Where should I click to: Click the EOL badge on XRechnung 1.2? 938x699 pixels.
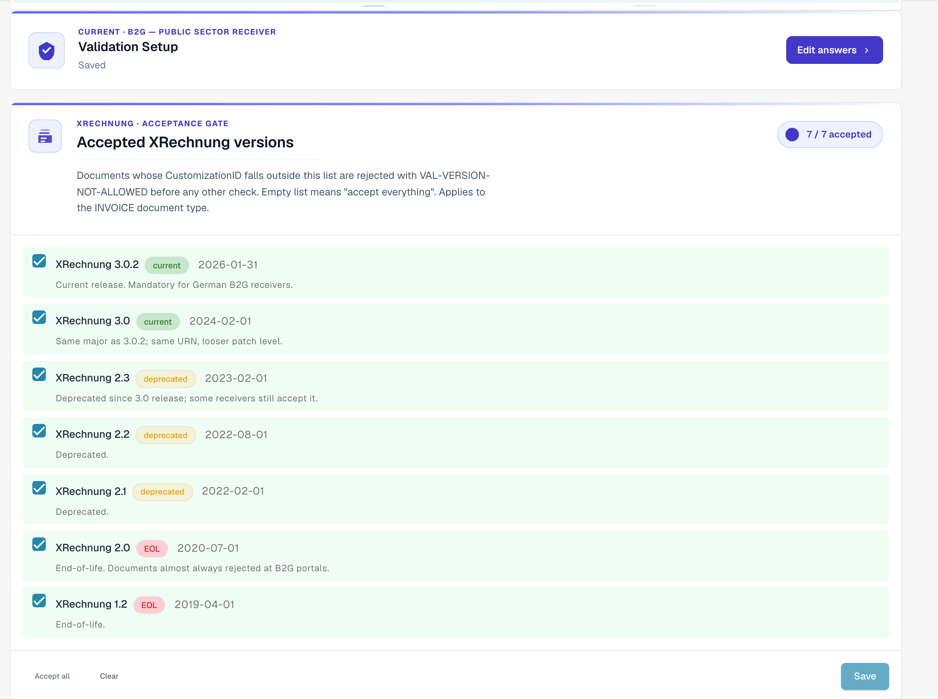click(149, 605)
